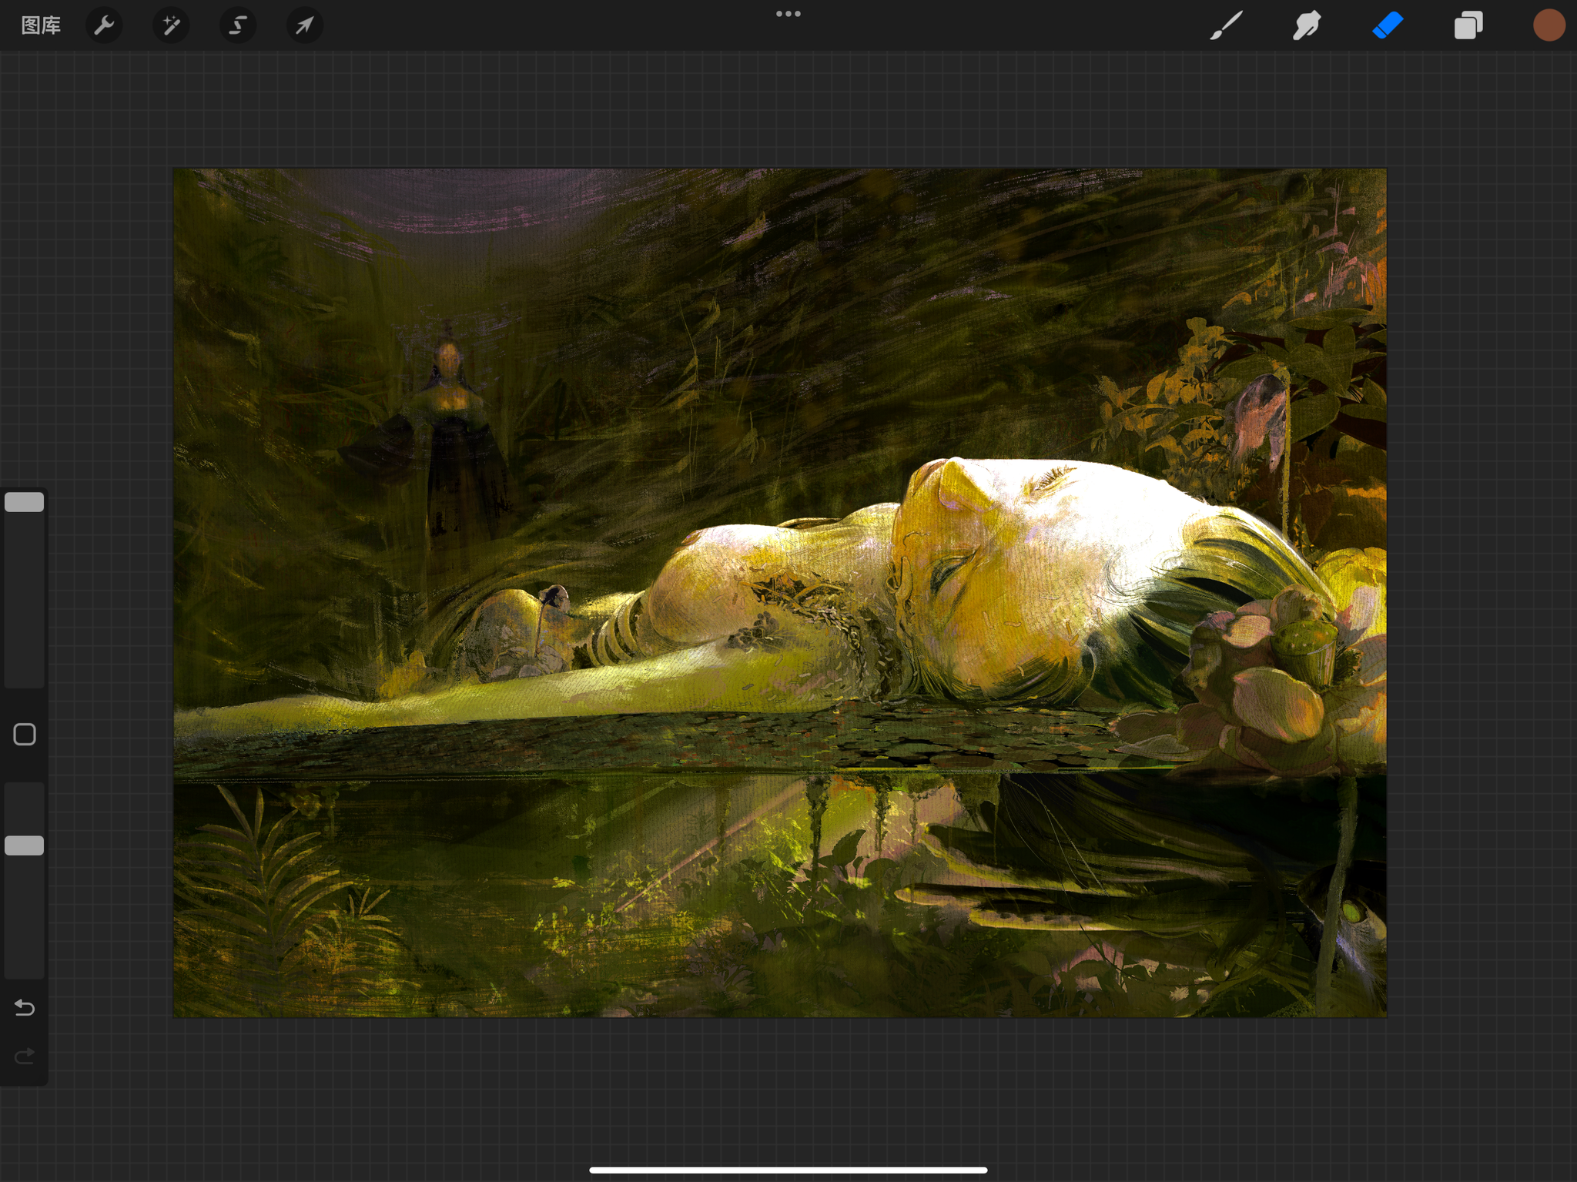The width and height of the screenshot is (1577, 1182).
Task: Open the Adjustments magic wand menu
Action: (x=171, y=25)
